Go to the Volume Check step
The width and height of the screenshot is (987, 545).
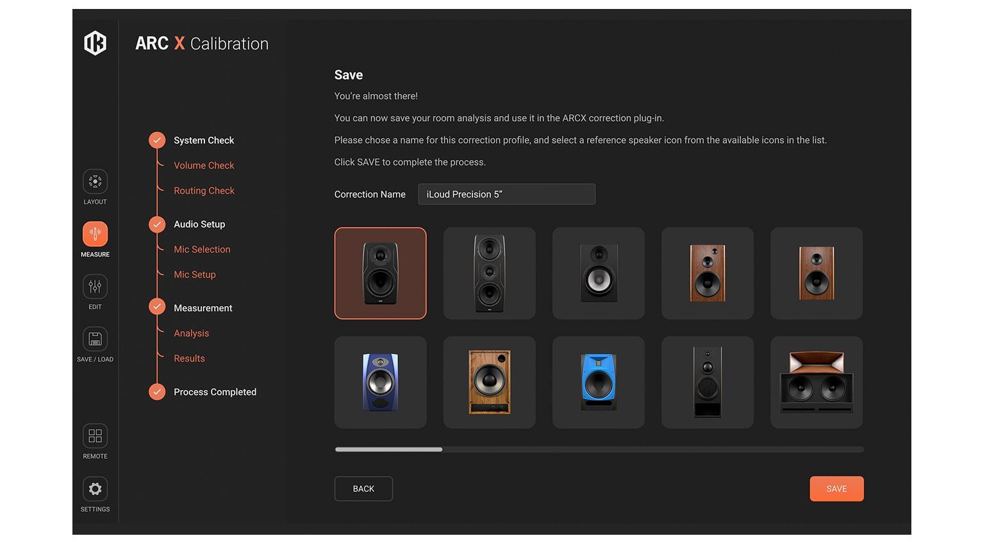click(x=204, y=165)
